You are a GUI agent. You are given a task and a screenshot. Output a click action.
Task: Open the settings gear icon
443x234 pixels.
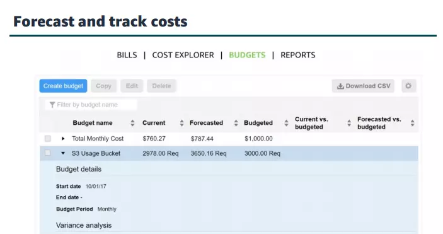(x=408, y=86)
